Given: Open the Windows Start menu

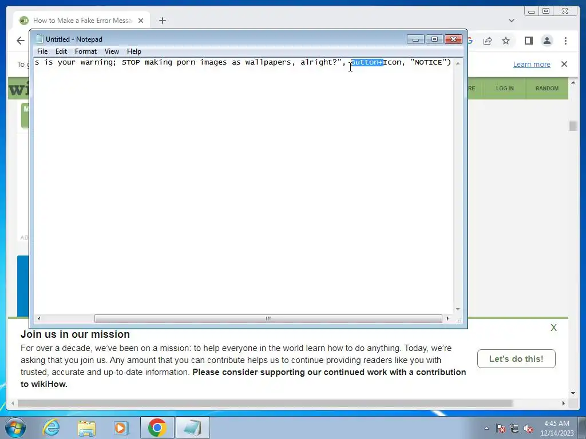Looking at the screenshot, I should [x=15, y=428].
